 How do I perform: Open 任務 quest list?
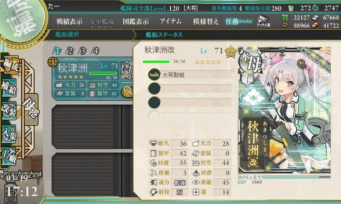point(239,21)
